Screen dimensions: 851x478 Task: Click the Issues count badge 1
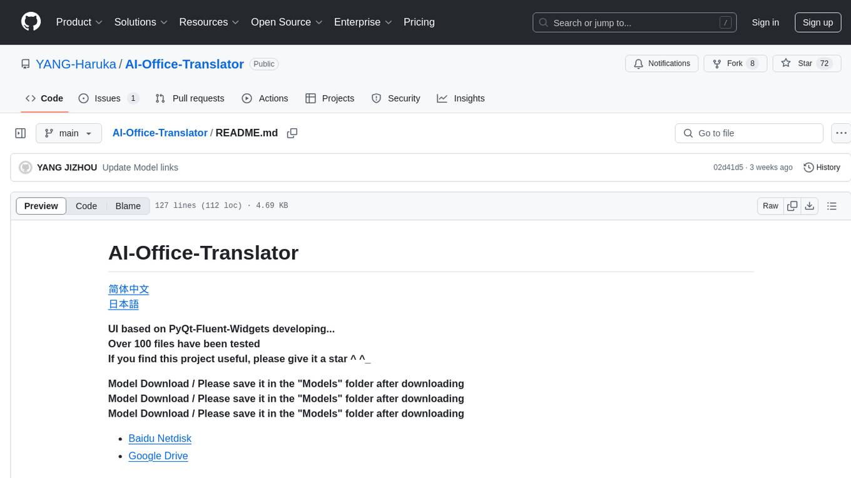click(133, 98)
